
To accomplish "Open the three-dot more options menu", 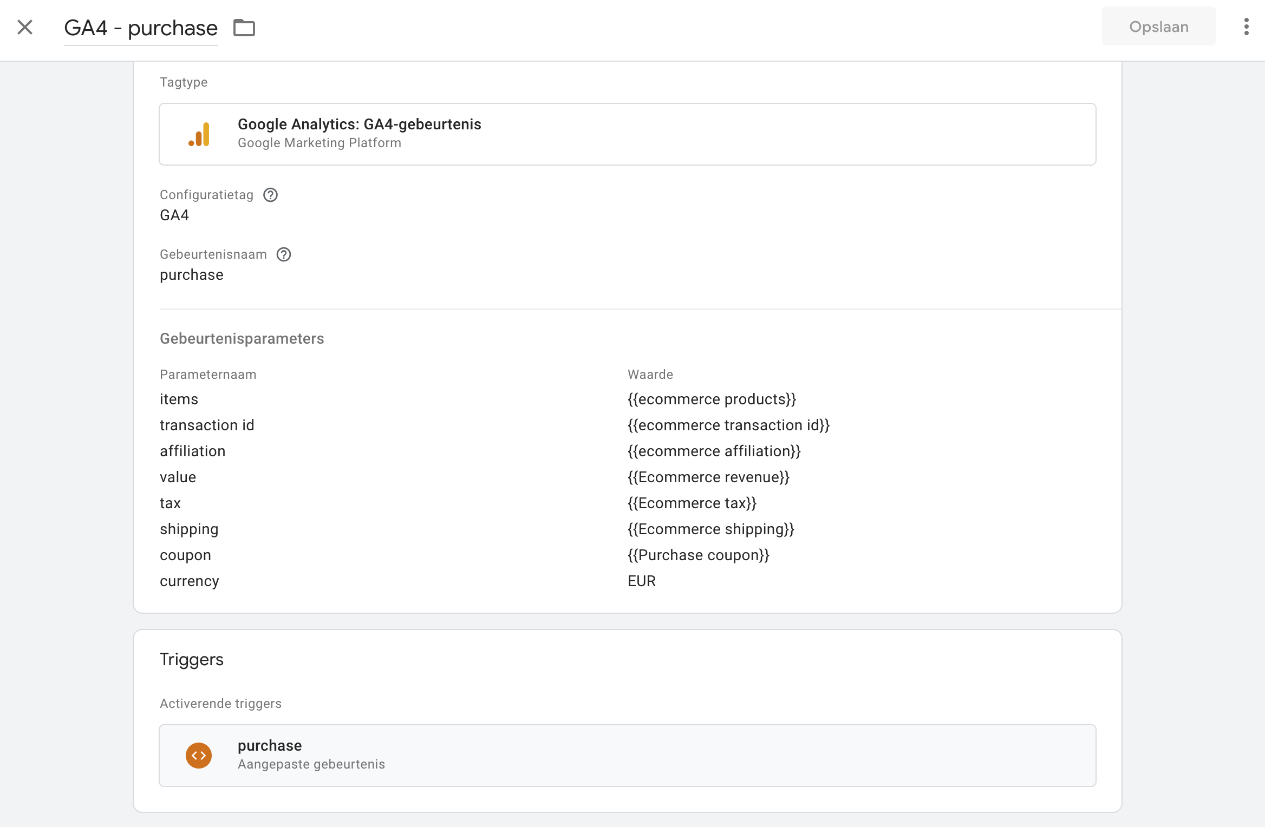I will click(1247, 27).
